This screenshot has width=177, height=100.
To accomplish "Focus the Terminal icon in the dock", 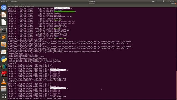I will tap(4, 30).
